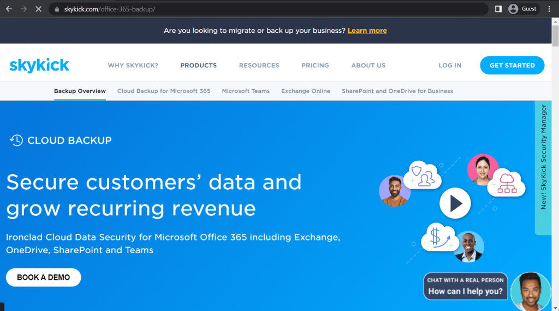Click the network hierarchy cloud icon
Viewport: 559px width, 311px height.
pyautogui.click(x=506, y=183)
